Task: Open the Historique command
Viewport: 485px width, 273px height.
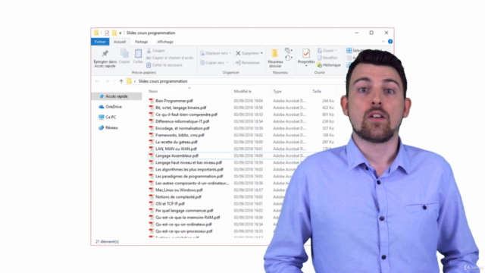Action: pyautogui.click(x=329, y=65)
